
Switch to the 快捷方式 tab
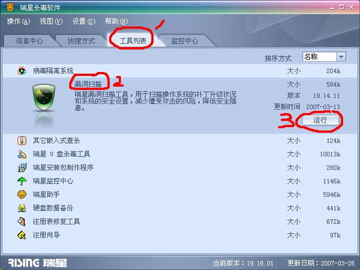coord(81,41)
